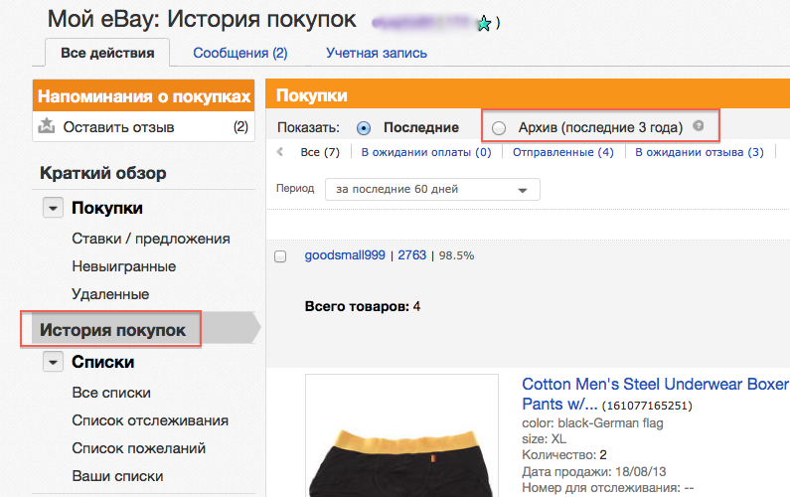Click the color: black-German flag text
Screen dimensions: 790x497
(x=592, y=422)
